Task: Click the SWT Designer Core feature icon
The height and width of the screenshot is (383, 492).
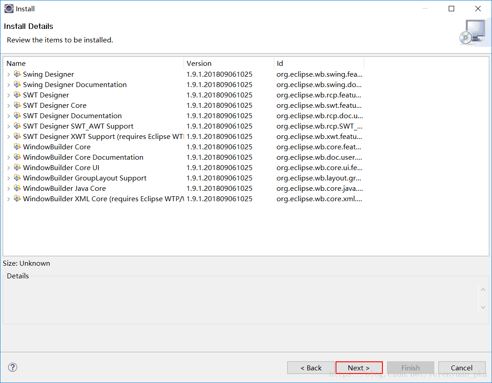Action: click(17, 105)
